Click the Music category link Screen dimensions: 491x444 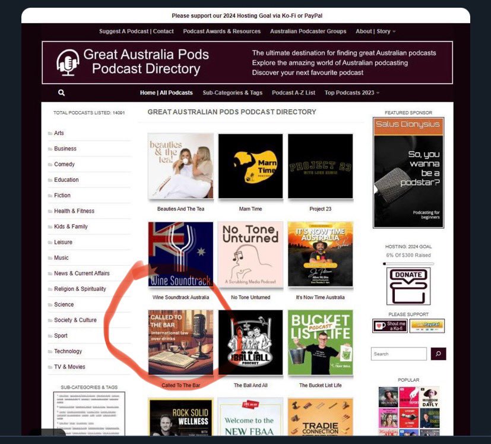pyautogui.click(x=61, y=258)
